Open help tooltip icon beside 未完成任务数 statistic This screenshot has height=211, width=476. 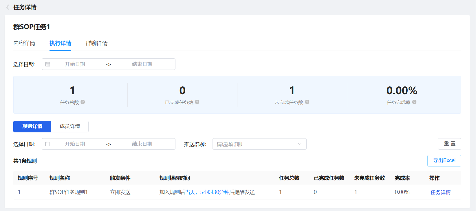pos(307,102)
